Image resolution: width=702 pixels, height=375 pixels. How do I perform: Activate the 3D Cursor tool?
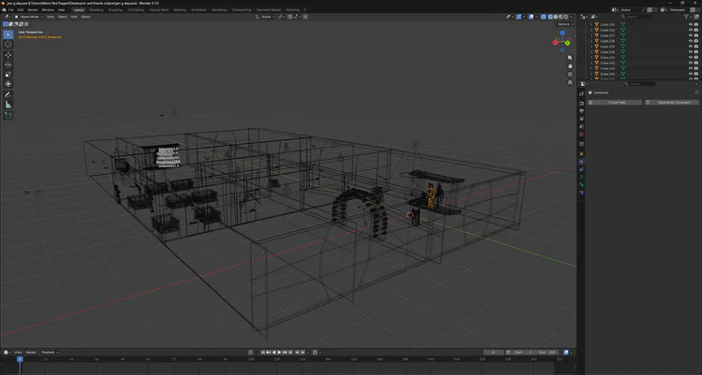tap(8, 44)
